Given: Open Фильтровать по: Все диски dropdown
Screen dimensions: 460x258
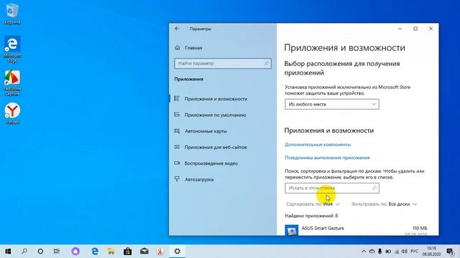Looking at the screenshot, I should pyautogui.click(x=384, y=204).
